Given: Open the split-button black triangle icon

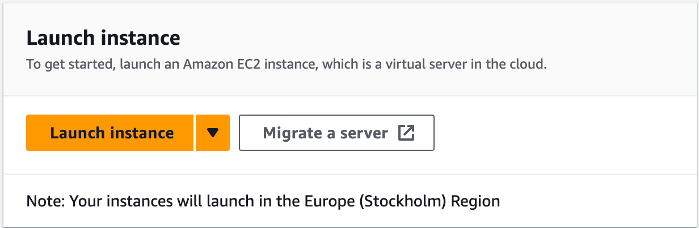Looking at the screenshot, I should pyautogui.click(x=212, y=133).
